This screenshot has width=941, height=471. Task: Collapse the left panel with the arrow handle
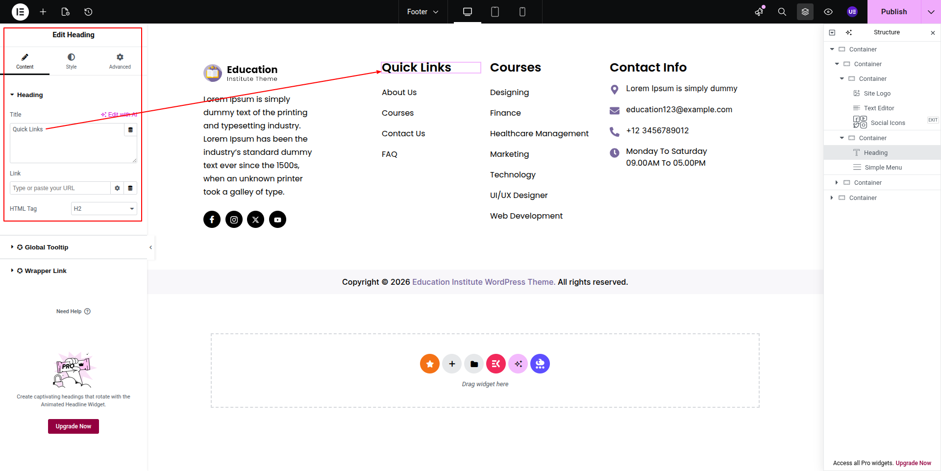150,248
